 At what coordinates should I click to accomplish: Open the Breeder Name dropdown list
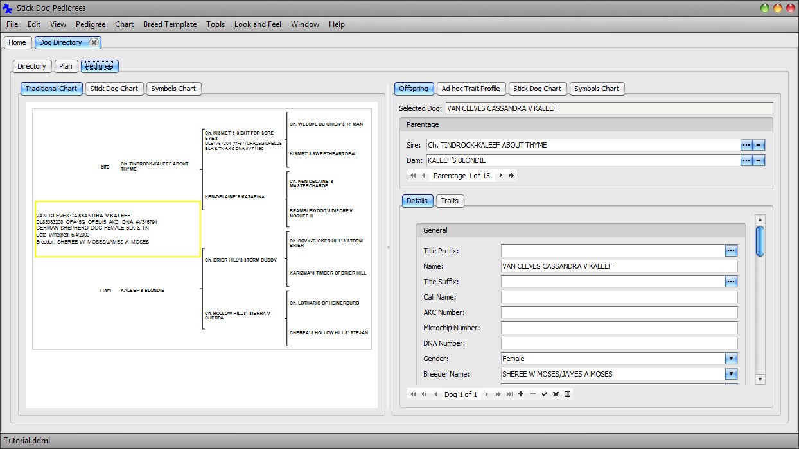(731, 374)
